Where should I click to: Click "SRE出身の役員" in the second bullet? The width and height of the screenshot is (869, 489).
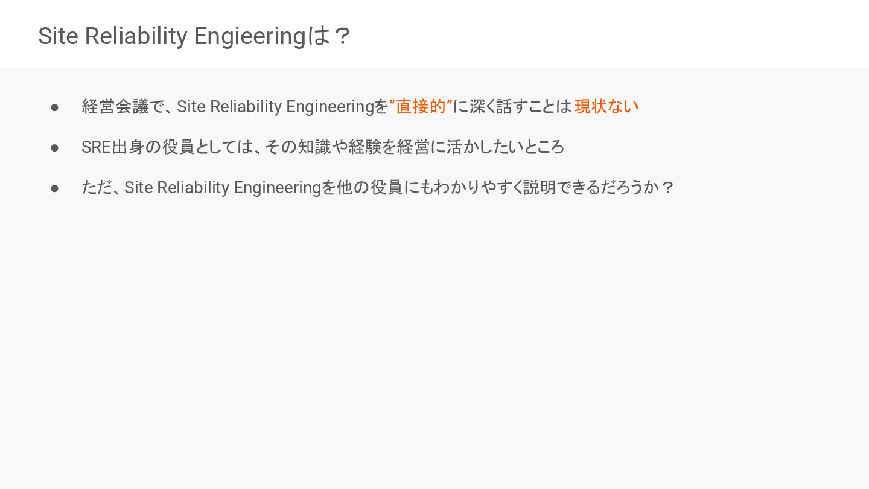[x=138, y=147]
